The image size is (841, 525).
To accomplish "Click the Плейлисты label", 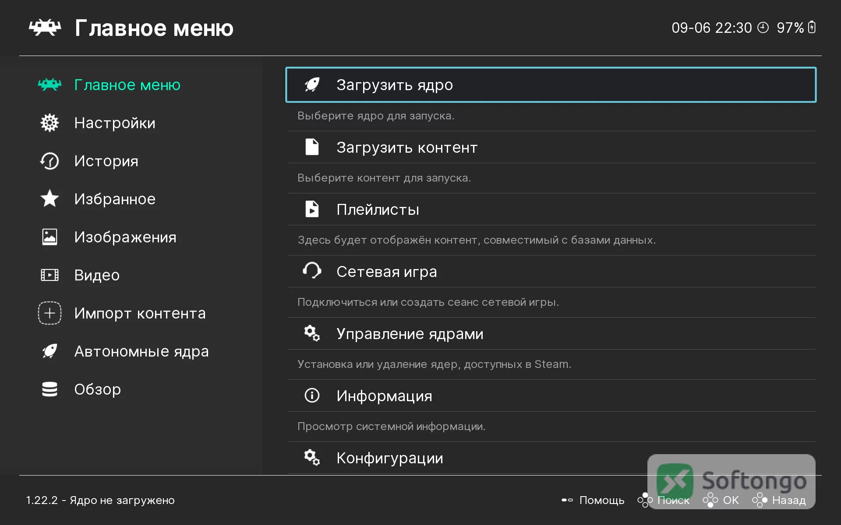I will 378,210.
